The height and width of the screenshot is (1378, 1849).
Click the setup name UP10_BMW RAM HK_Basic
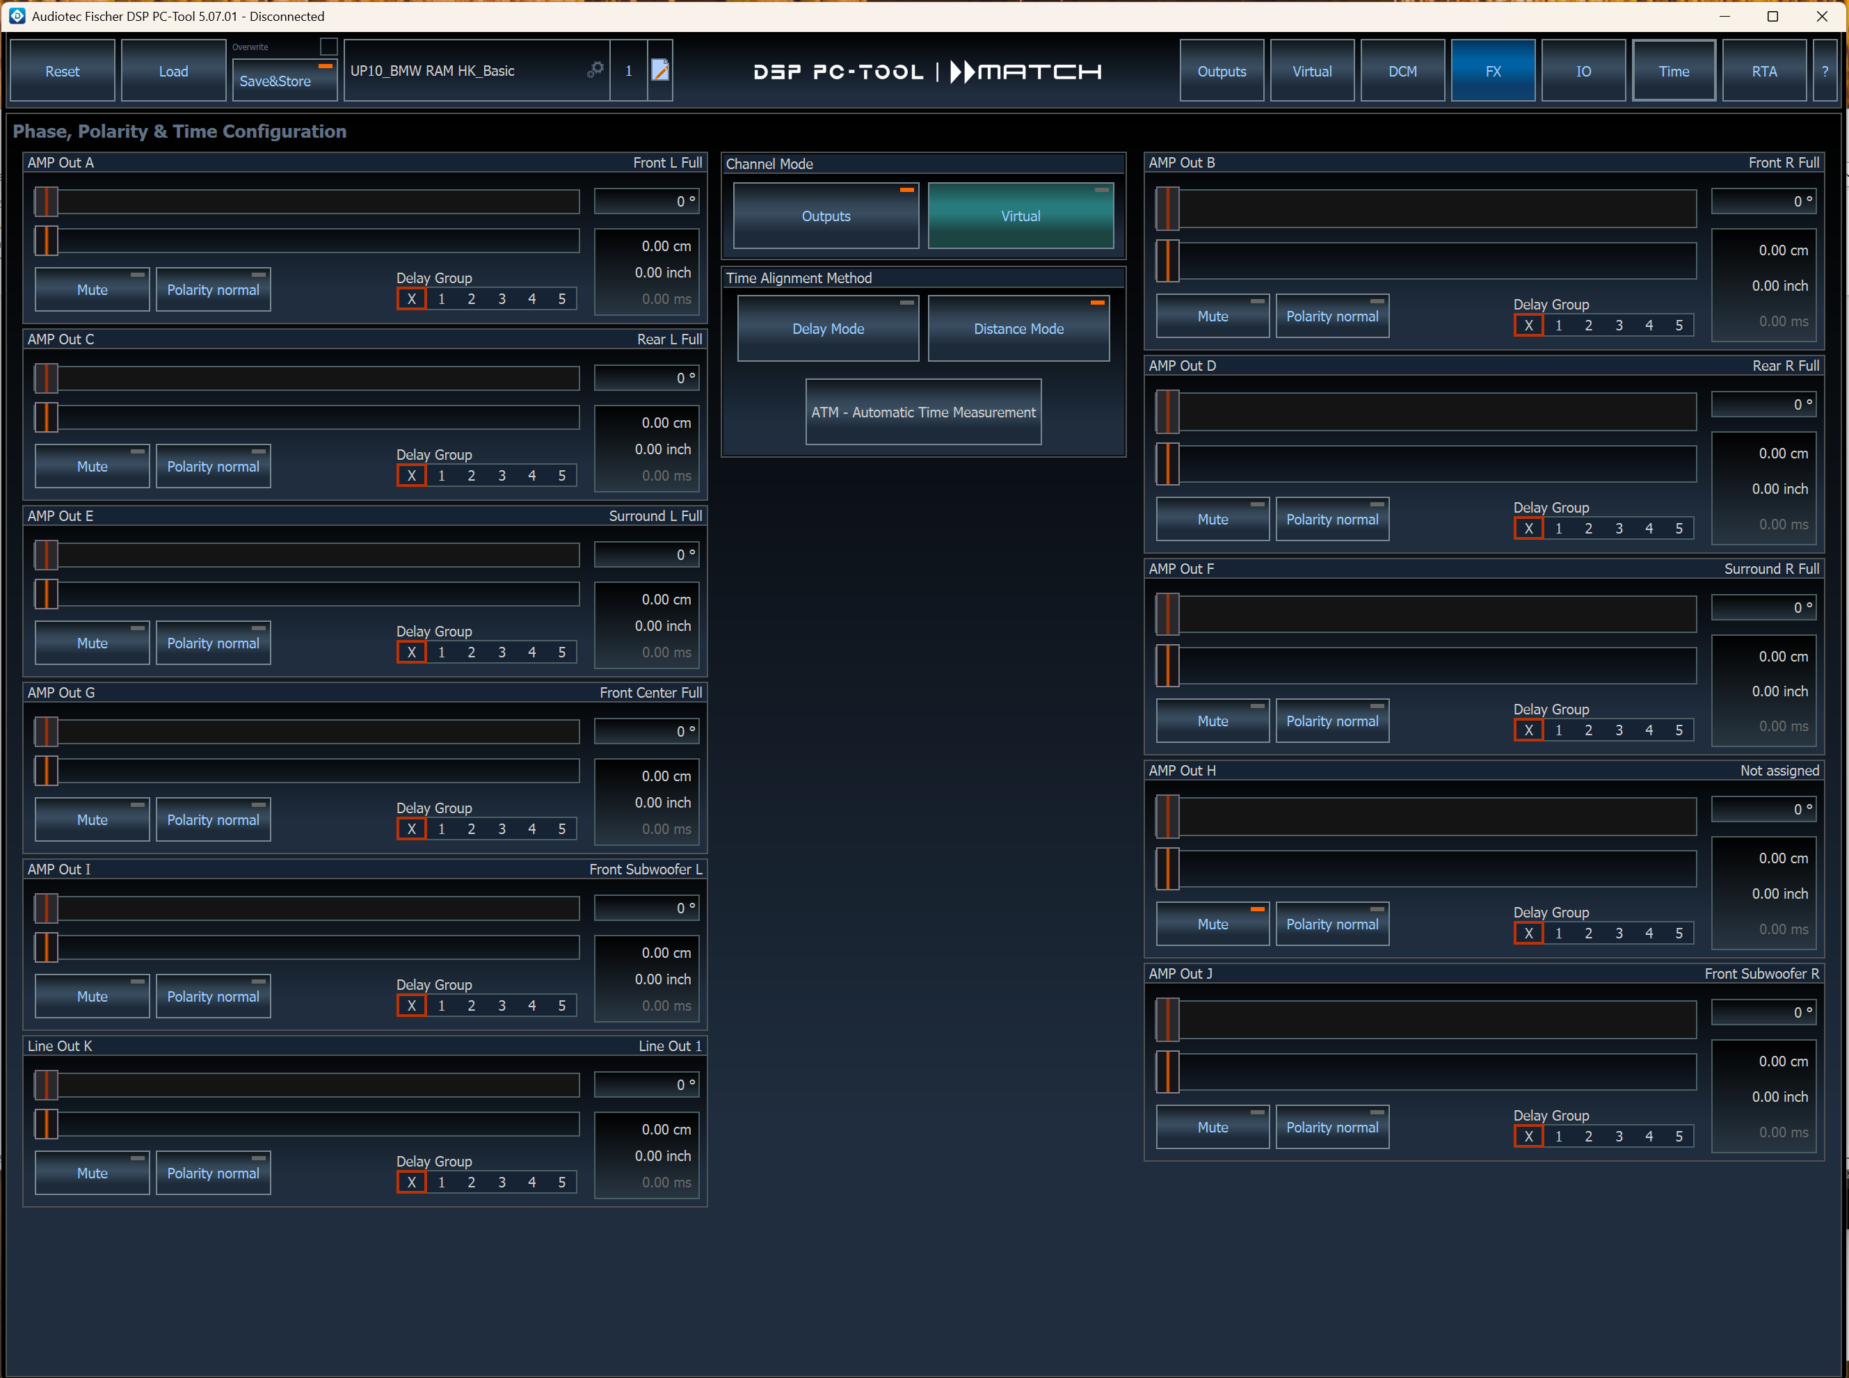coord(432,71)
